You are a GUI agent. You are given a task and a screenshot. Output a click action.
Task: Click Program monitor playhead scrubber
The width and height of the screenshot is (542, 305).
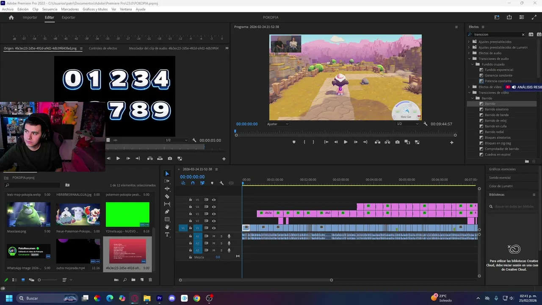(235, 132)
